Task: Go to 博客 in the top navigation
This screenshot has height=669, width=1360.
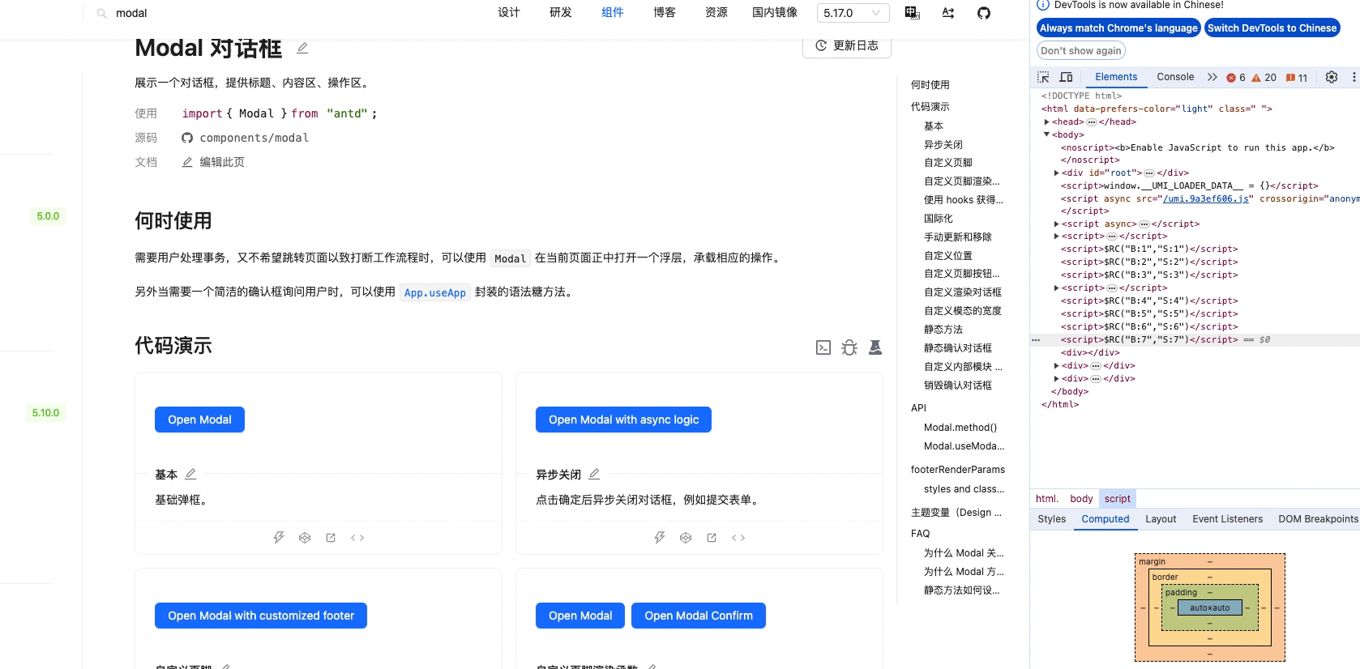Action: 665,13
